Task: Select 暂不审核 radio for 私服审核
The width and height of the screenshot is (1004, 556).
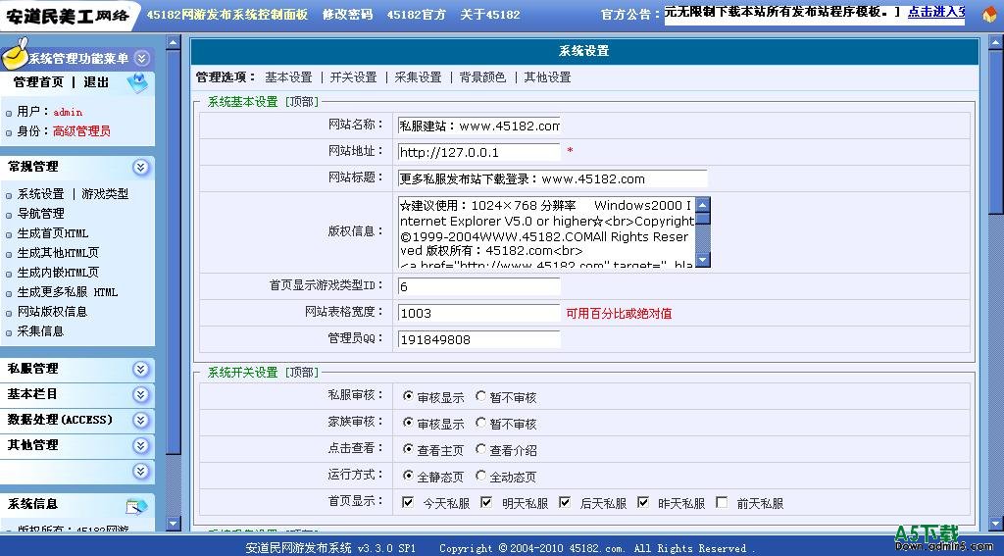Action: 481,397
